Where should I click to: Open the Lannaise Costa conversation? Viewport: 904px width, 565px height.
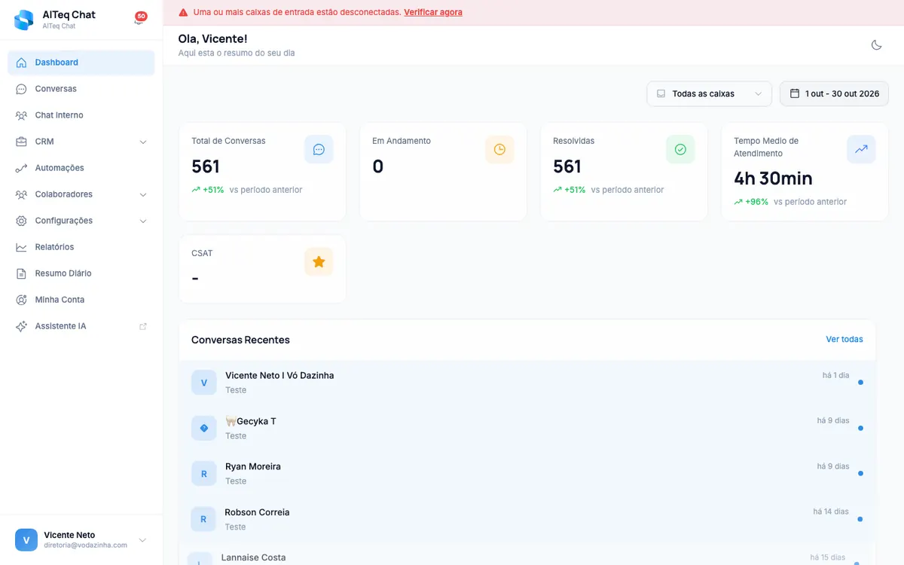527,554
